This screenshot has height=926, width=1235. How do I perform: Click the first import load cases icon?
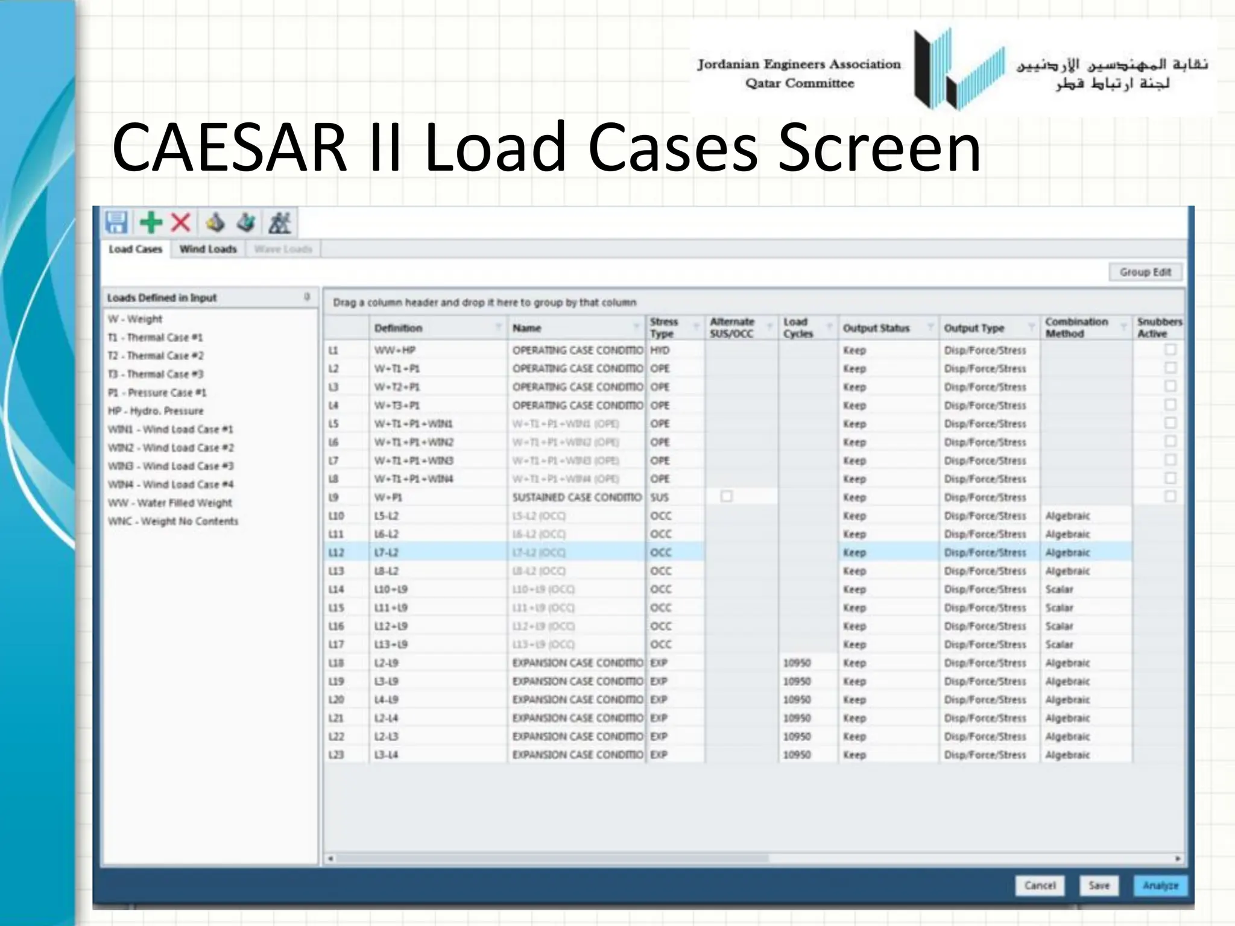coord(215,222)
